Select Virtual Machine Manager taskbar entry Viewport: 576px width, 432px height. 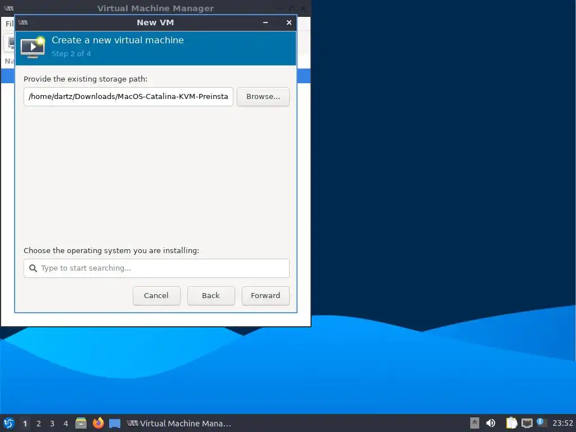pyautogui.click(x=179, y=424)
